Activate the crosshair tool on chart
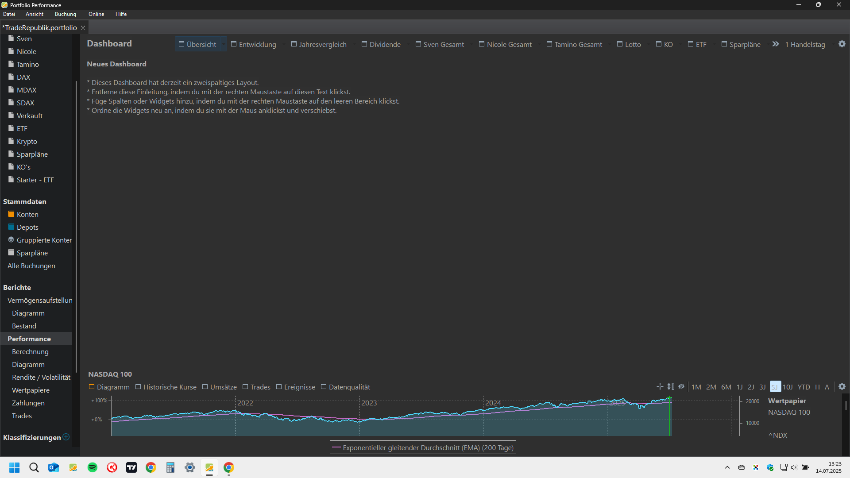 click(660, 386)
